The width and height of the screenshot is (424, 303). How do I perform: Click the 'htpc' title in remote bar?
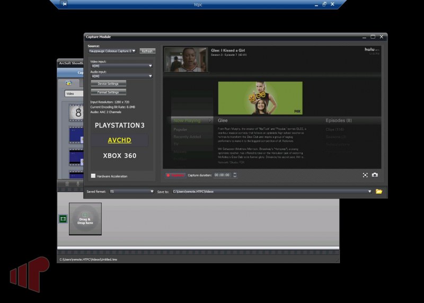198,5
